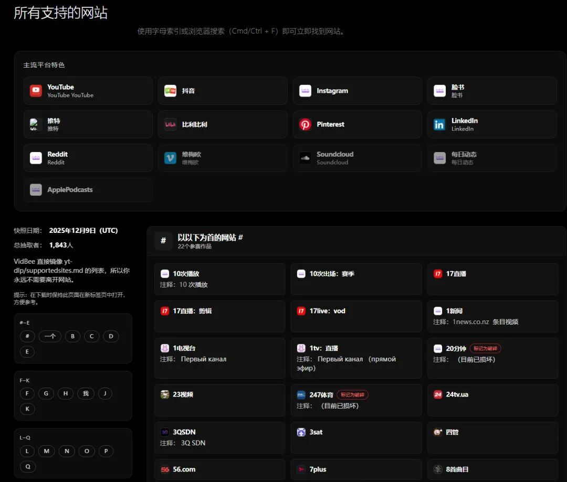Click the 17live: vod icon
The height and width of the screenshot is (482, 567).
click(301, 310)
